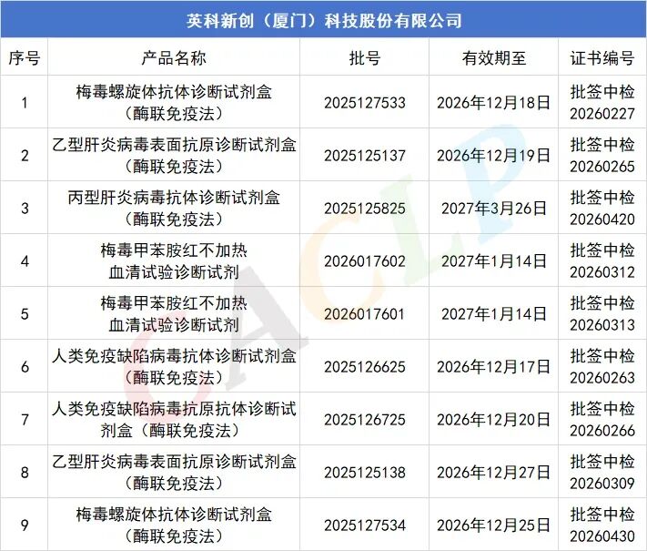Screen dimensions: 647x551
Task: Click the 批号 column header
Action: click(x=365, y=57)
